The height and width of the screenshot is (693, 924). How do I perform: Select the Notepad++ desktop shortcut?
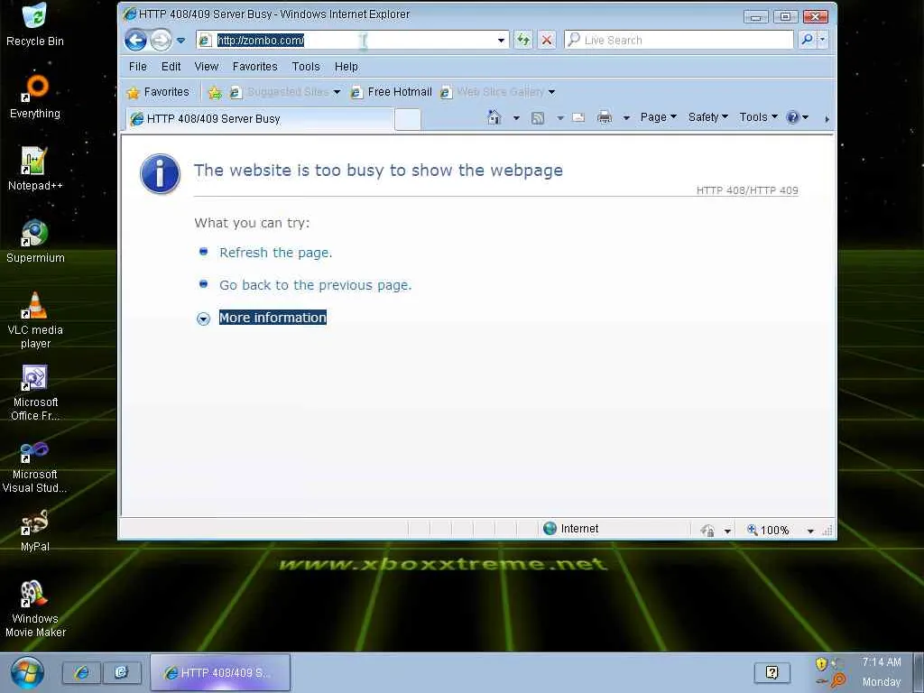pyautogui.click(x=35, y=169)
